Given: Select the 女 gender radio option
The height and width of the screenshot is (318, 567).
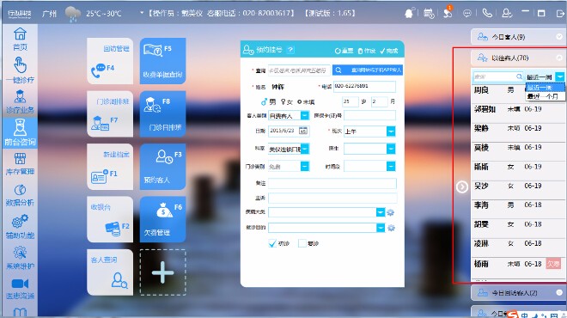Looking at the screenshot, I should pyautogui.click(x=286, y=102).
